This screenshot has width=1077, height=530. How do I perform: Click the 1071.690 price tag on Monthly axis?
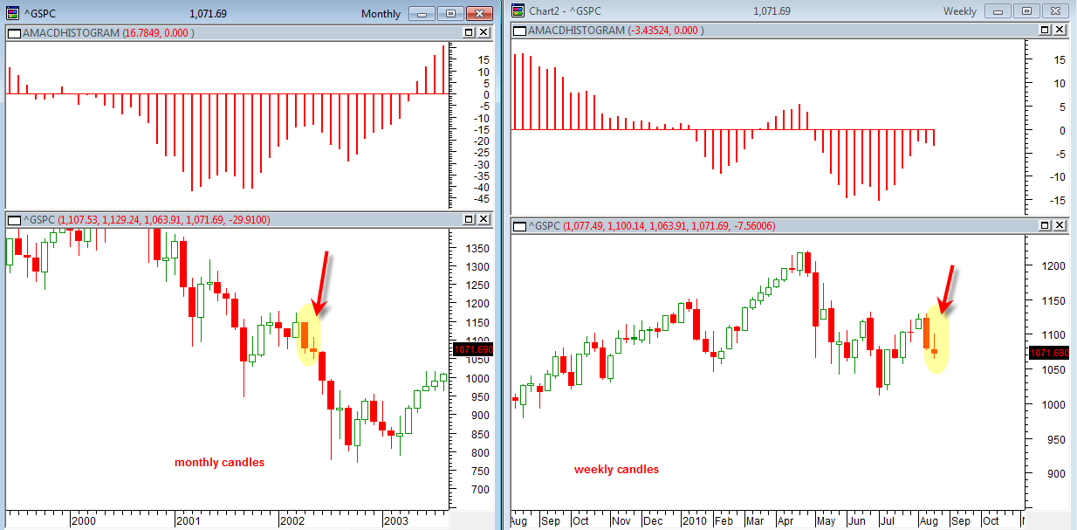pos(473,349)
